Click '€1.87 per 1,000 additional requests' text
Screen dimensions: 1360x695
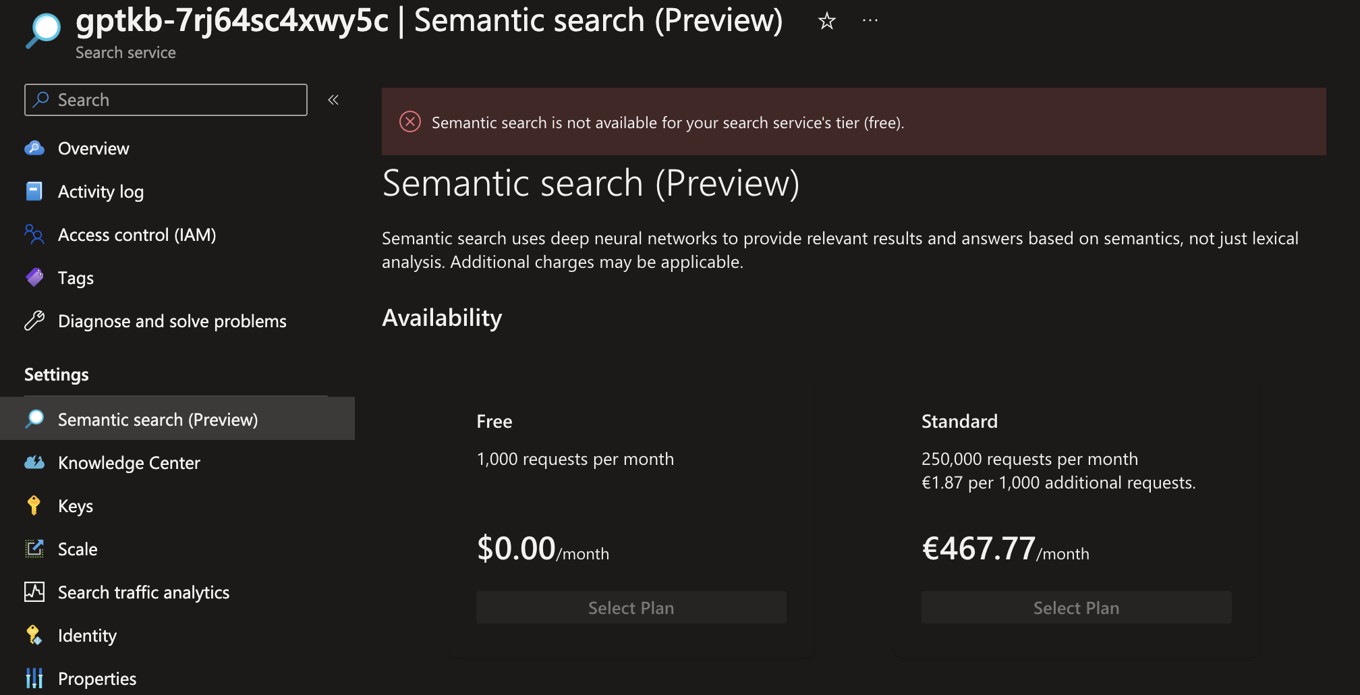[x=1058, y=482]
